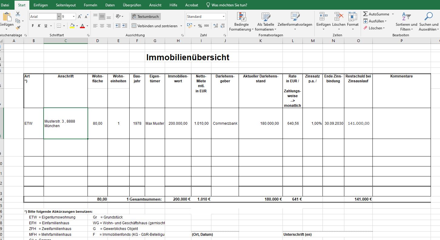Toggle Textumbruch wrap text
Viewport: 440px width, 240px height.
pyautogui.click(x=146, y=16)
